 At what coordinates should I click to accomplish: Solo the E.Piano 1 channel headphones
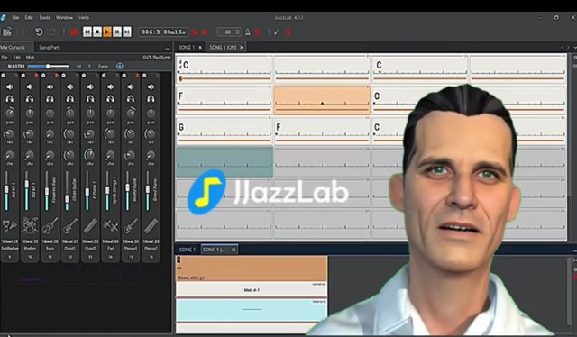[90, 98]
